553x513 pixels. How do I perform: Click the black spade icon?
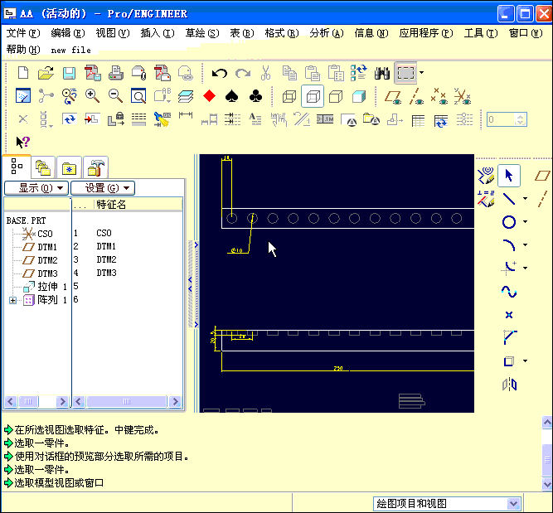(x=231, y=96)
